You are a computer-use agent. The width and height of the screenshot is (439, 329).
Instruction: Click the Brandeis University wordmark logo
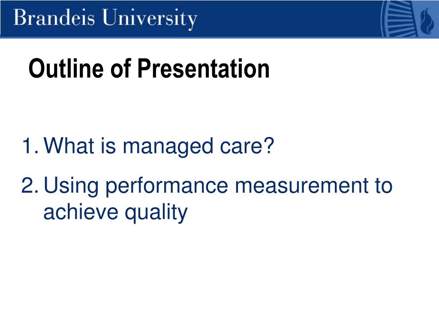pyautogui.click(x=105, y=18)
